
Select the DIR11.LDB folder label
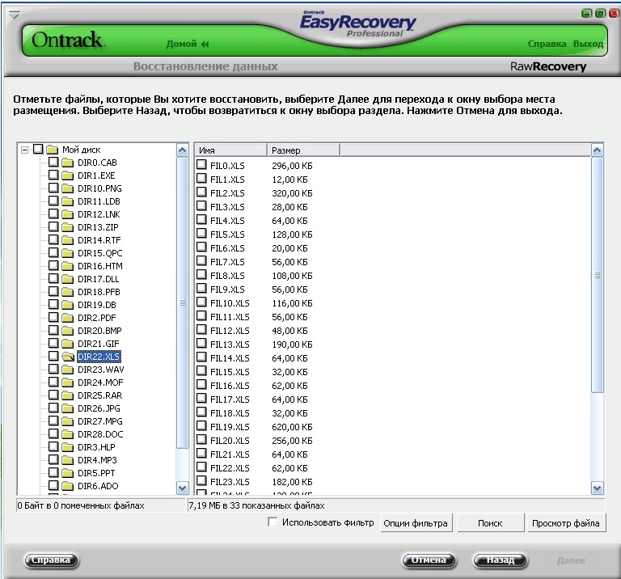click(x=99, y=201)
